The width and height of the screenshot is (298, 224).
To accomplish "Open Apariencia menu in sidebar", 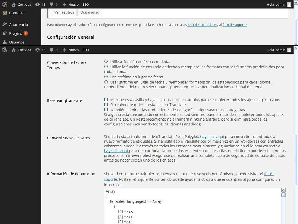I will pyautogui.click(x=18, y=24).
